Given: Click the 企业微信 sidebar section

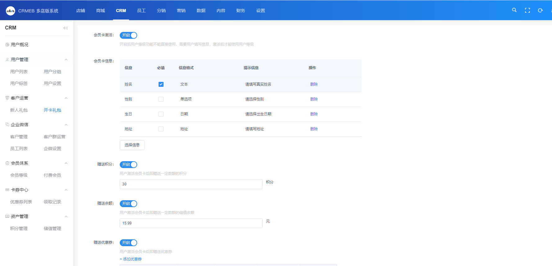Looking at the screenshot, I should pos(20,125).
